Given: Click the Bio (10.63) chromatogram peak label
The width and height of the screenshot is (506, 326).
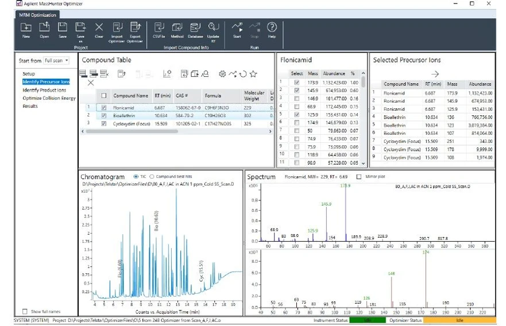Looking at the screenshot, I should pos(157,221).
